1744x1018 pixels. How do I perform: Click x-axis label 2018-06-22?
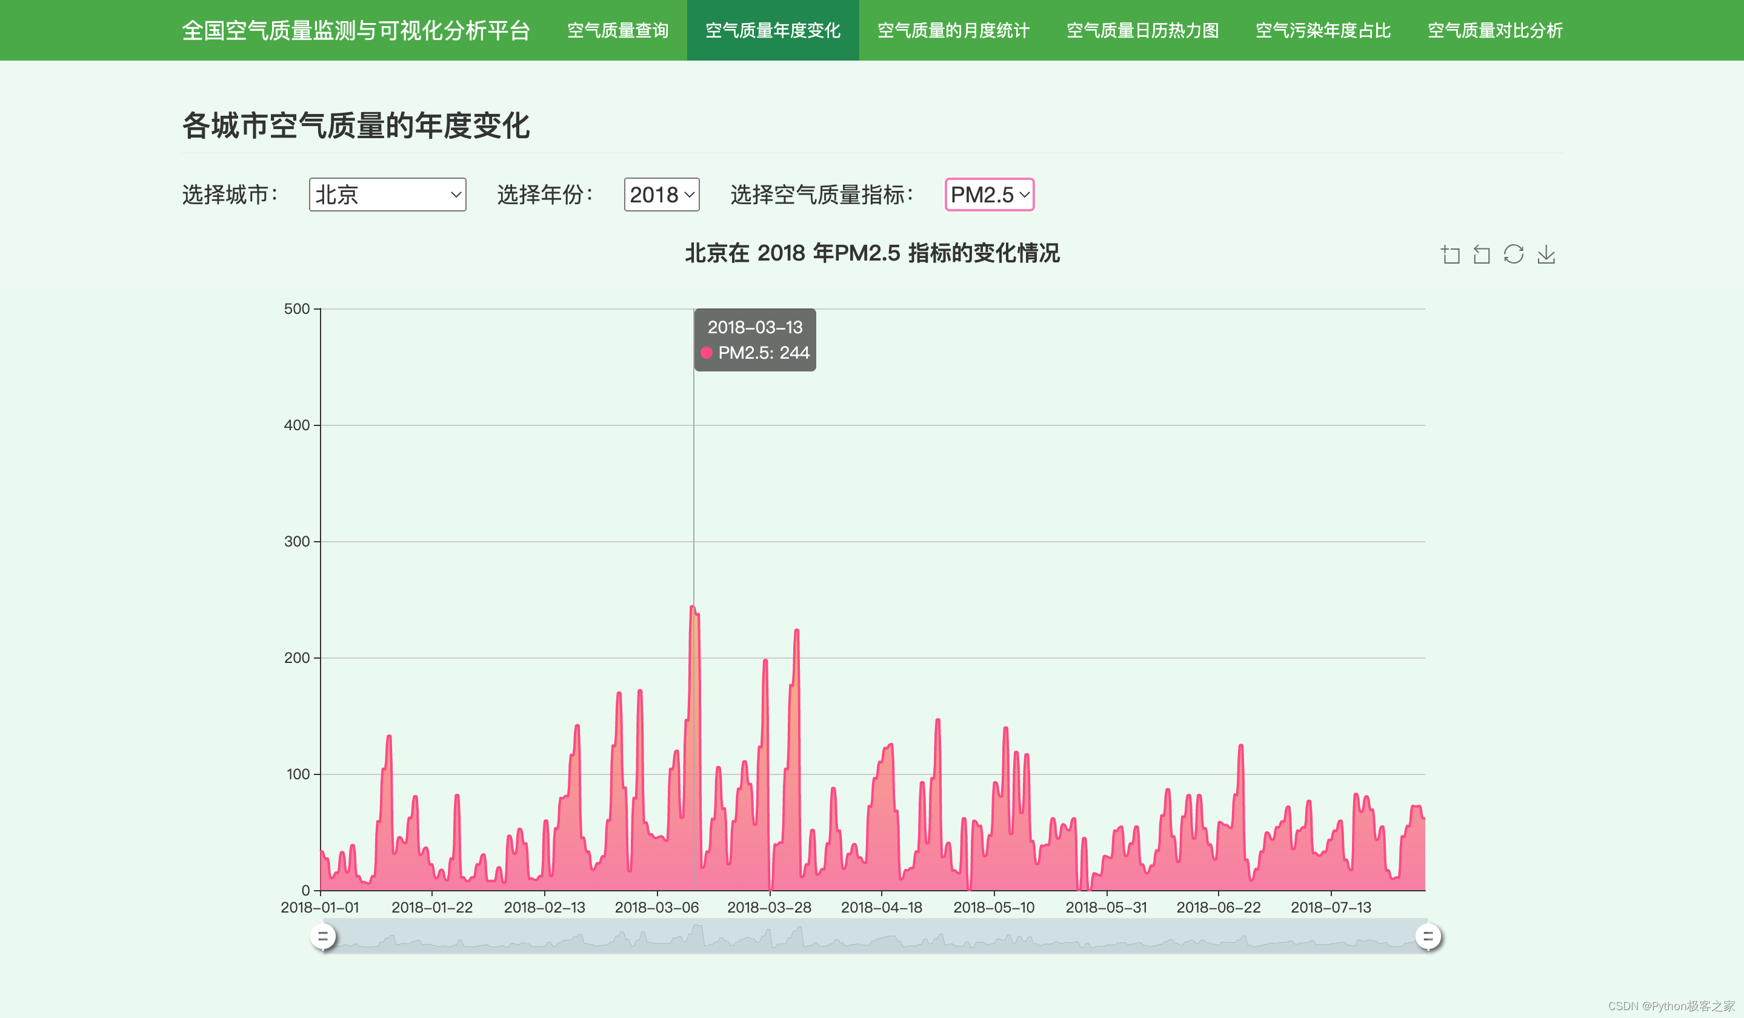click(x=1219, y=907)
